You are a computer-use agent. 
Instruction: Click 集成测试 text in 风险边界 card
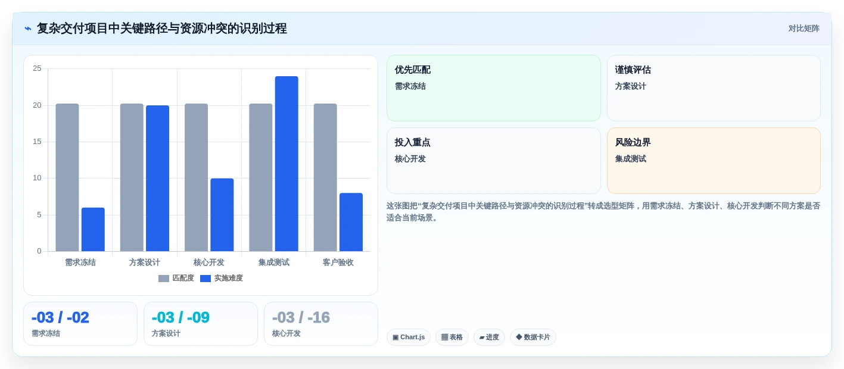click(631, 159)
